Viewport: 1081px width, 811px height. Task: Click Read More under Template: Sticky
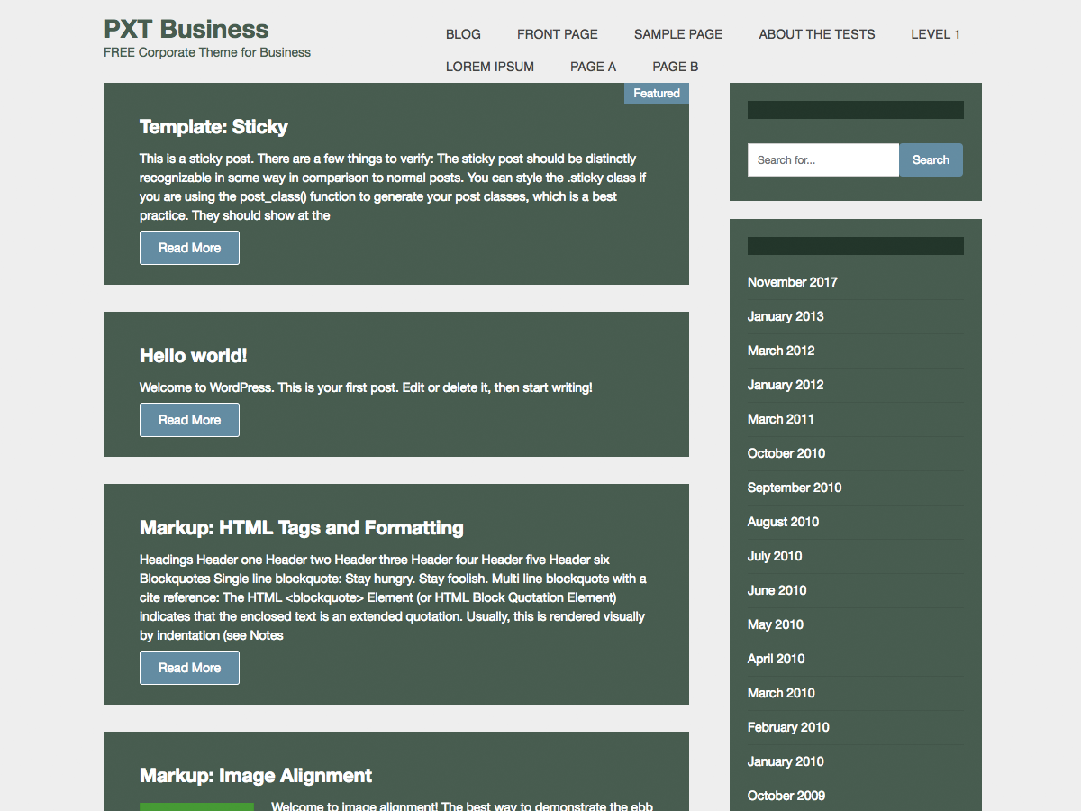coord(189,248)
